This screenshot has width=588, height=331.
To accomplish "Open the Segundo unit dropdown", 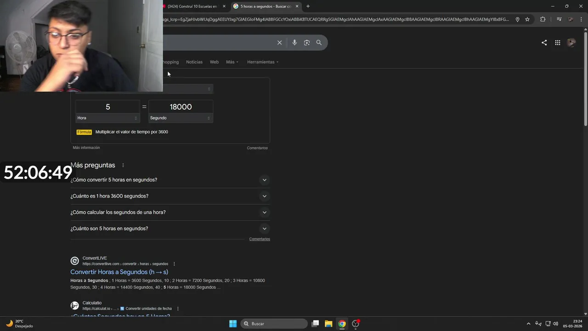I will click(x=181, y=118).
